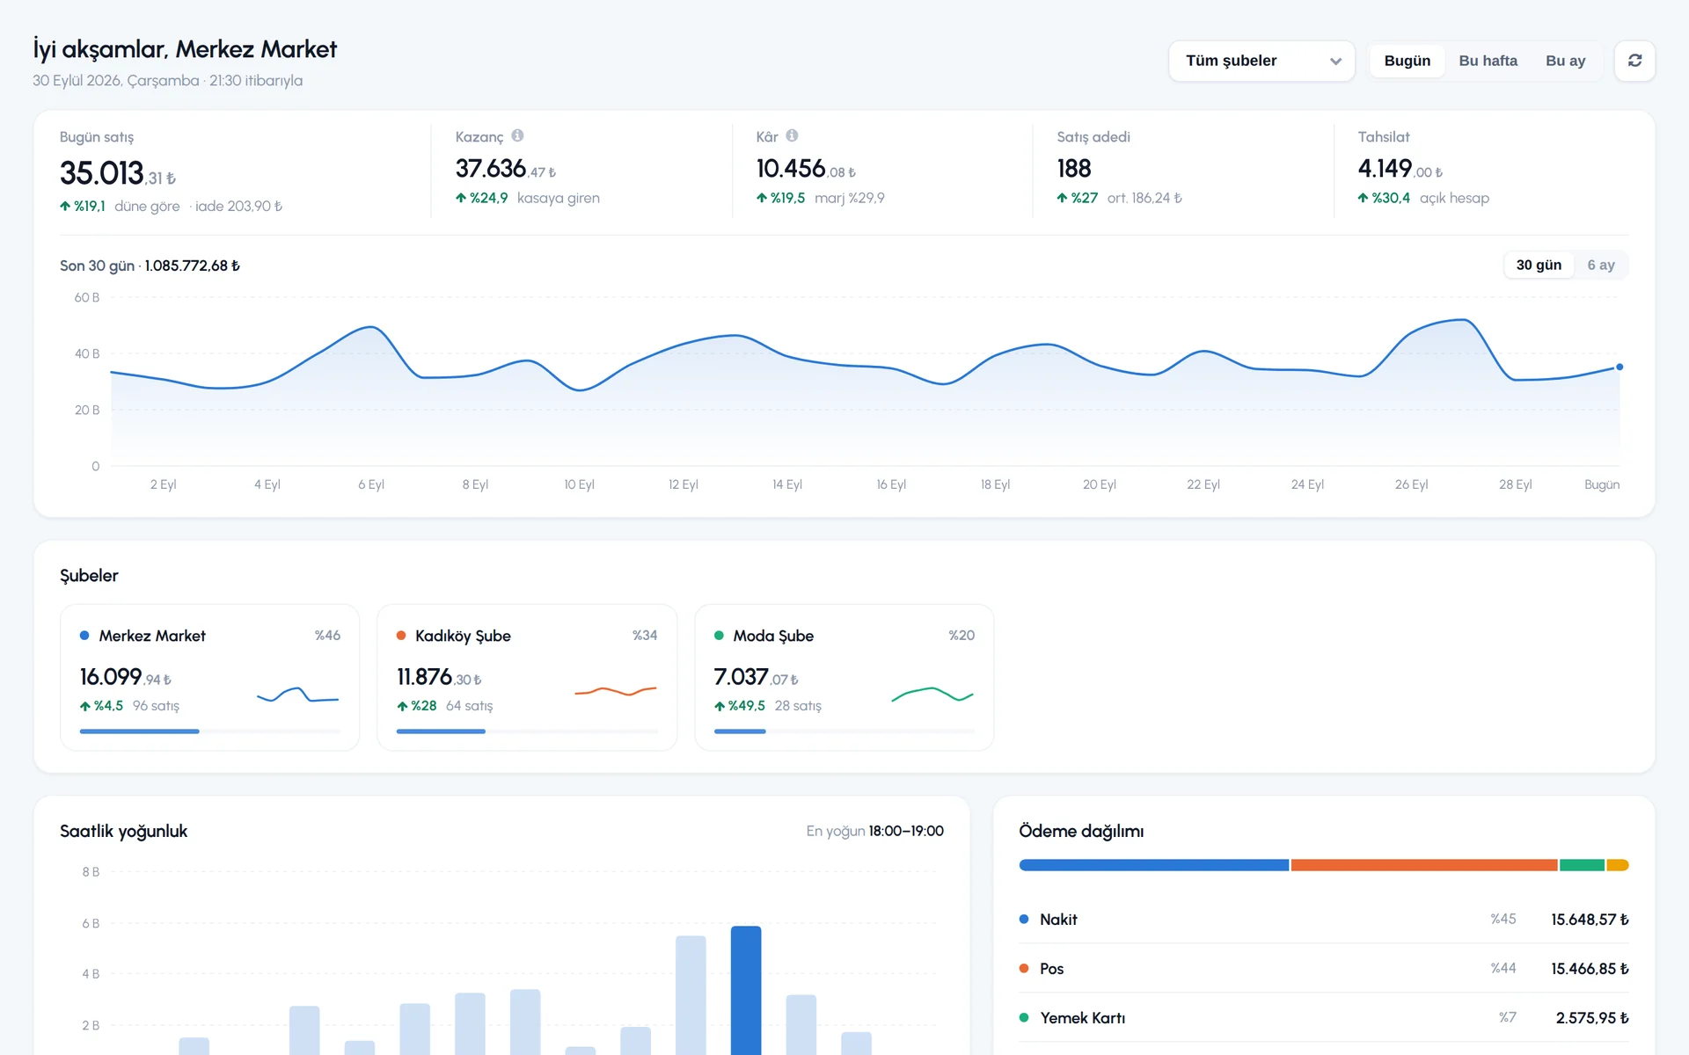Click the orange Pos payment bar segment
The width and height of the screenshot is (1689, 1055).
pyautogui.click(x=1423, y=865)
